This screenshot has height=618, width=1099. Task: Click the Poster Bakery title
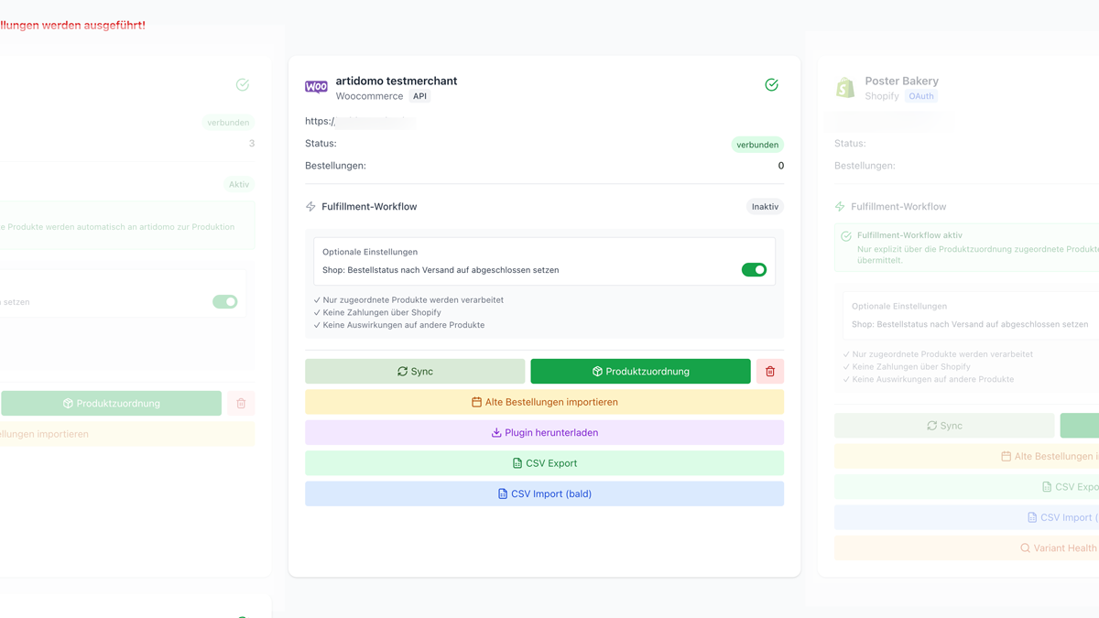pyautogui.click(x=902, y=81)
